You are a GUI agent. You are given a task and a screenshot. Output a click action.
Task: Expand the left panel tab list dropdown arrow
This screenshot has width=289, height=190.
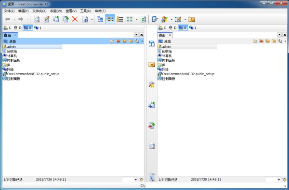136,35
